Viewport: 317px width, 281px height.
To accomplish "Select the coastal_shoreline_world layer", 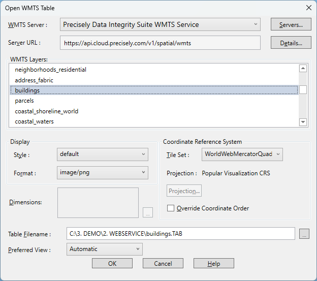I will tap(47, 111).
